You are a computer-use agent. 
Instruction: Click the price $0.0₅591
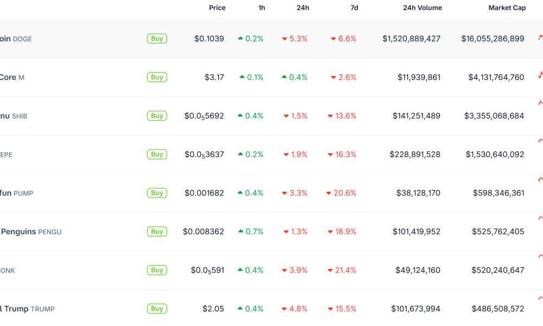tap(207, 270)
